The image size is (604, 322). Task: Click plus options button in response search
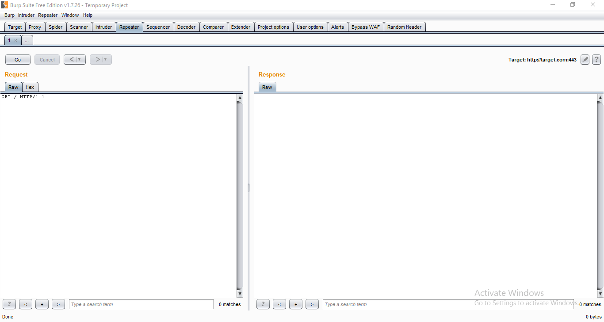pos(296,304)
